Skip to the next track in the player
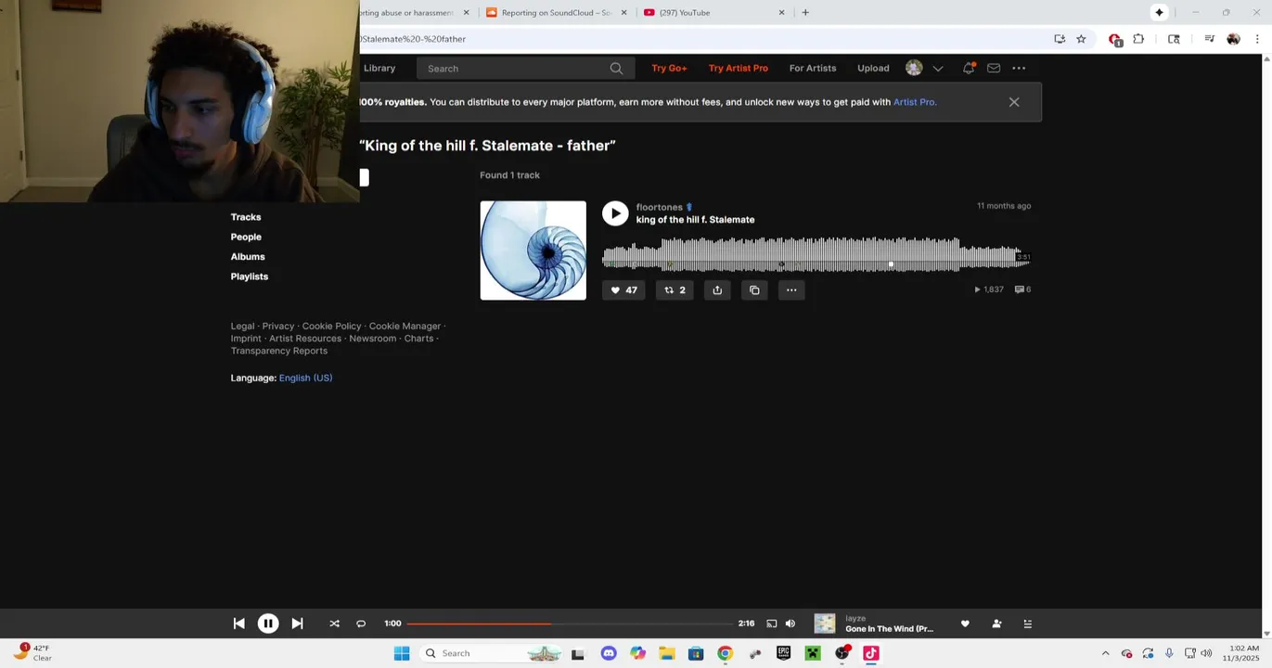1272x668 pixels. [x=297, y=623]
